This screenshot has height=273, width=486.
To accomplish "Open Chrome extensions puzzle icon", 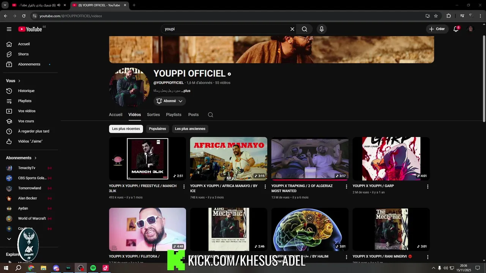I will [x=448, y=16].
